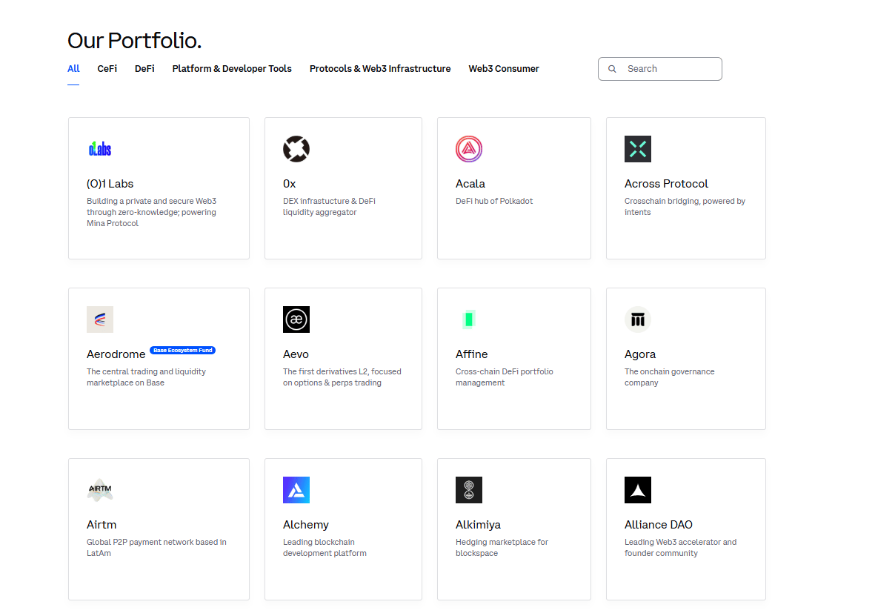
Task: Click the Alliance DAO logo icon
Action: pos(638,490)
